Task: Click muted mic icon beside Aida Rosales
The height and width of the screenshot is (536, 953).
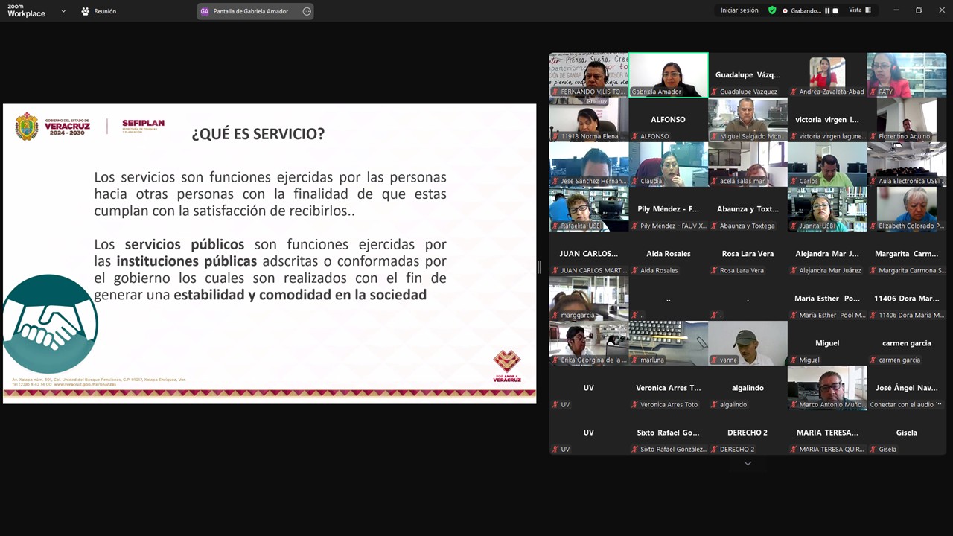Action: click(634, 271)
